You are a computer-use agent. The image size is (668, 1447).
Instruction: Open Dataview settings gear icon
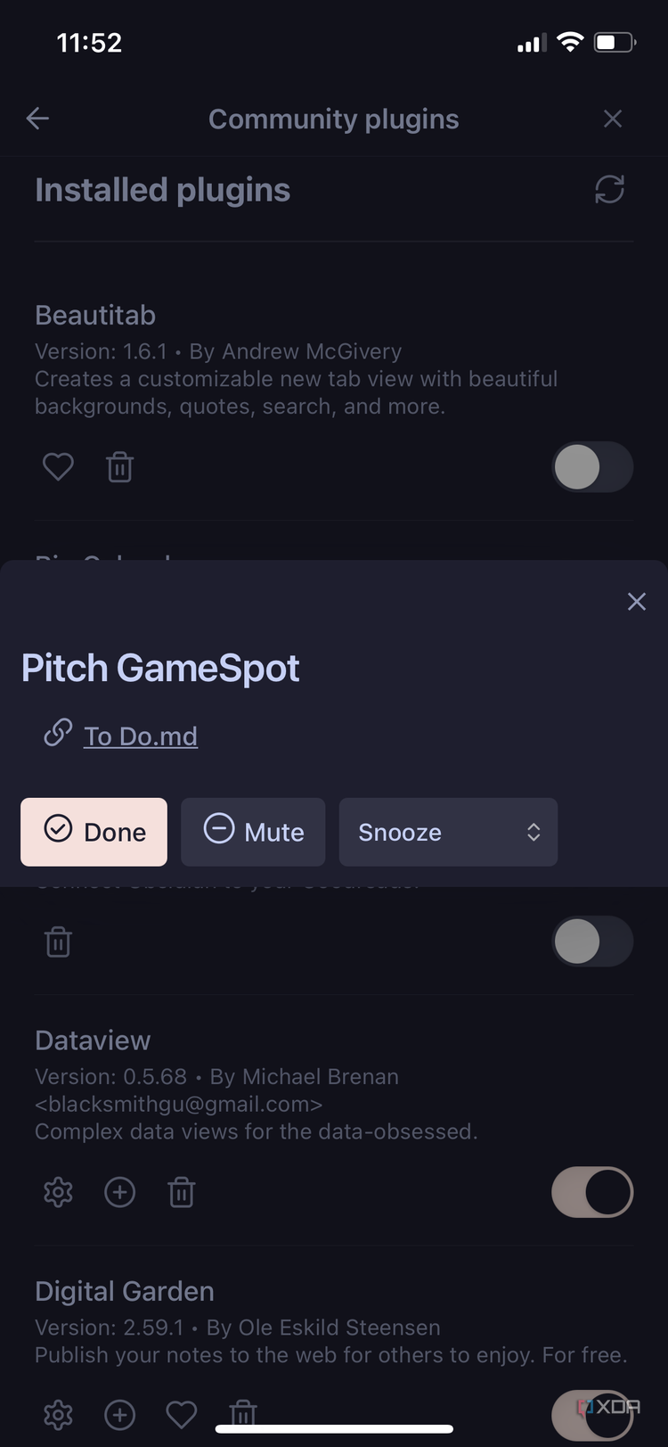pyautogui.click(x=59, y=1192)
